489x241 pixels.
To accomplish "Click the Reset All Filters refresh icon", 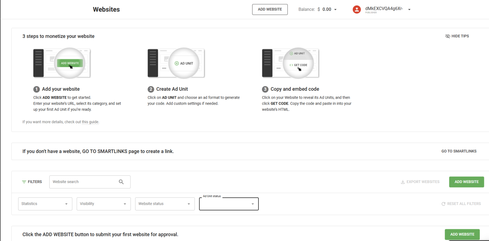I will click(443, 203).
